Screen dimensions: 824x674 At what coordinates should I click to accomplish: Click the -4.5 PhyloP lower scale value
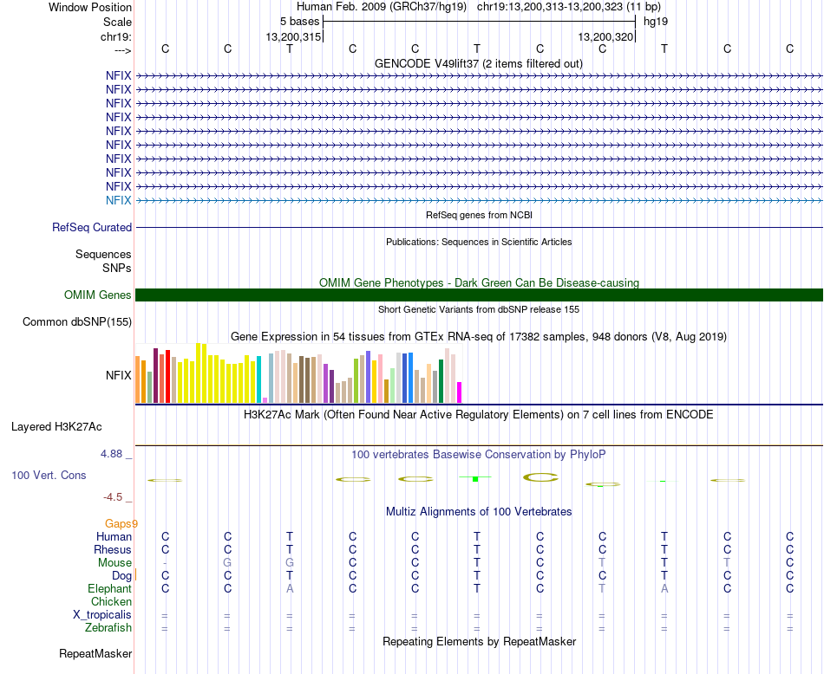(113, 496)
